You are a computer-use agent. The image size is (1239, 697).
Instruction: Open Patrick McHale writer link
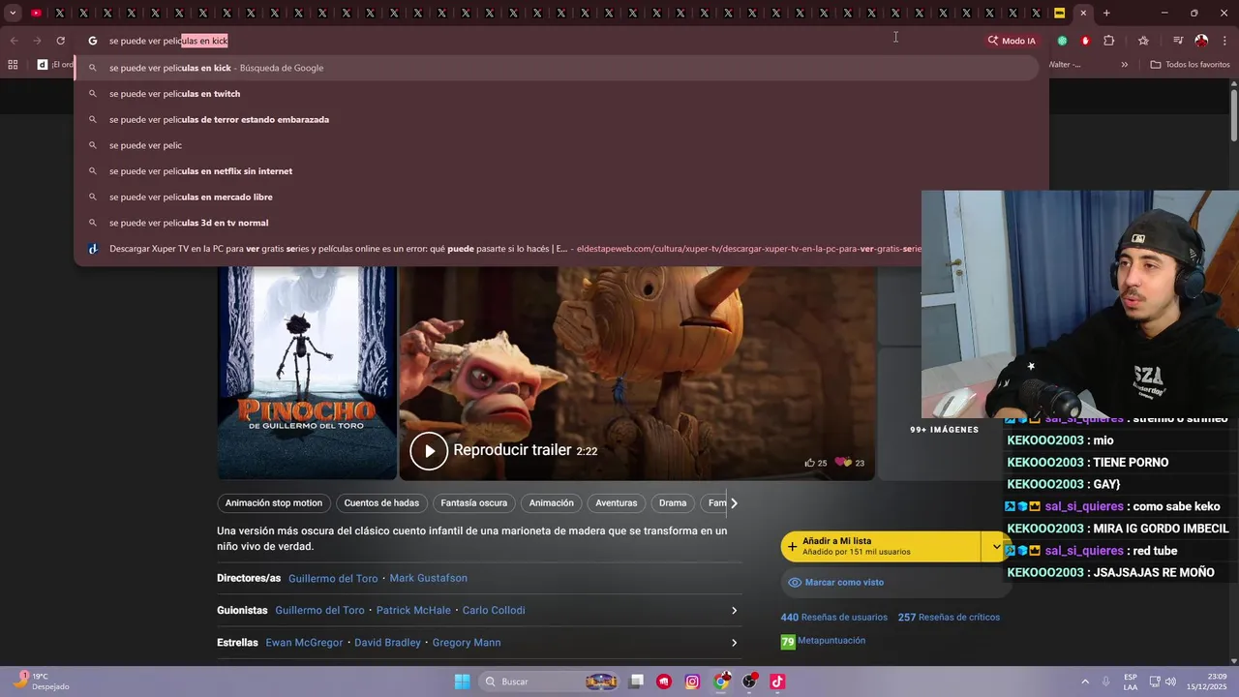coord(413,611)
